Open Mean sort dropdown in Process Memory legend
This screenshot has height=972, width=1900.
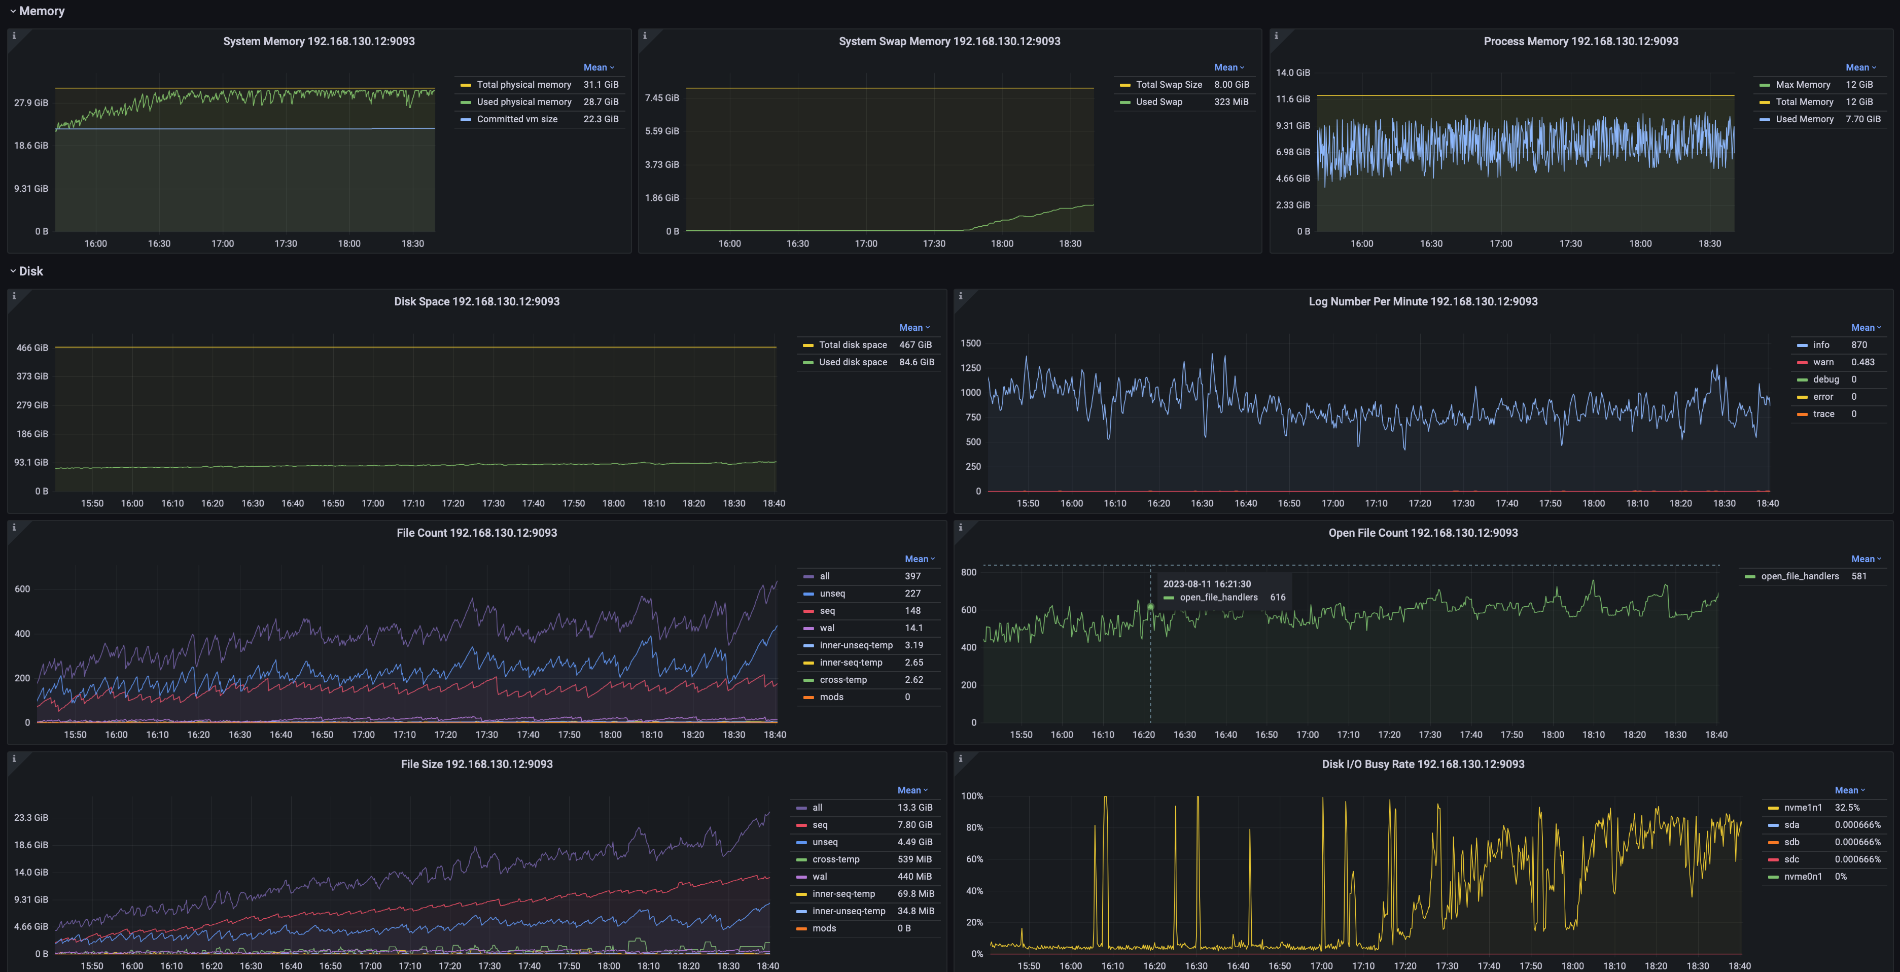(x=1860, y=67)
